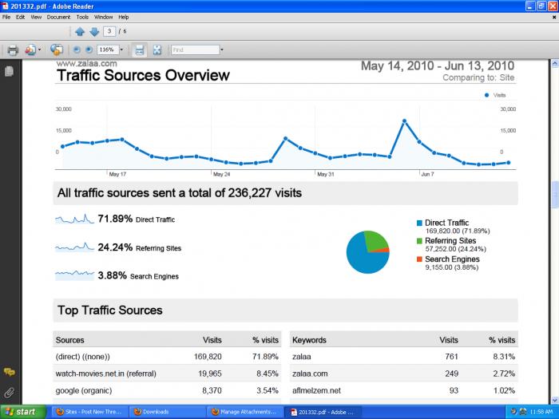Viewport: 559px width, 419px height.
Task: Click the Adobe Reader title bar icon
Action: pyautogui.click(x=5, y=6)
